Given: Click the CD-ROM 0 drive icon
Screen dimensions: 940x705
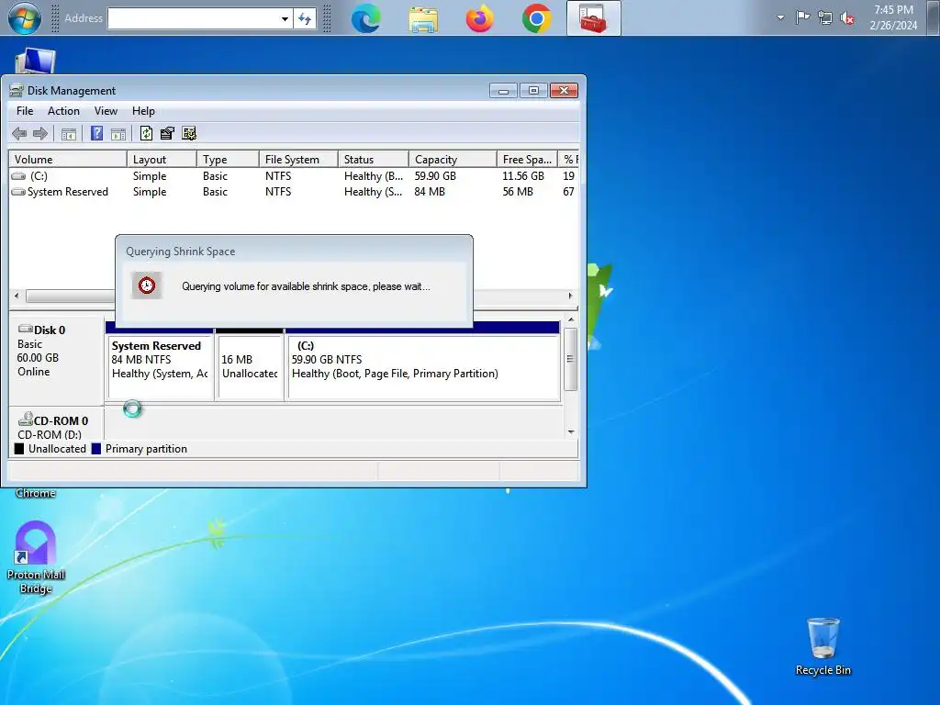Looking at the screenshot, I should 25,419.
